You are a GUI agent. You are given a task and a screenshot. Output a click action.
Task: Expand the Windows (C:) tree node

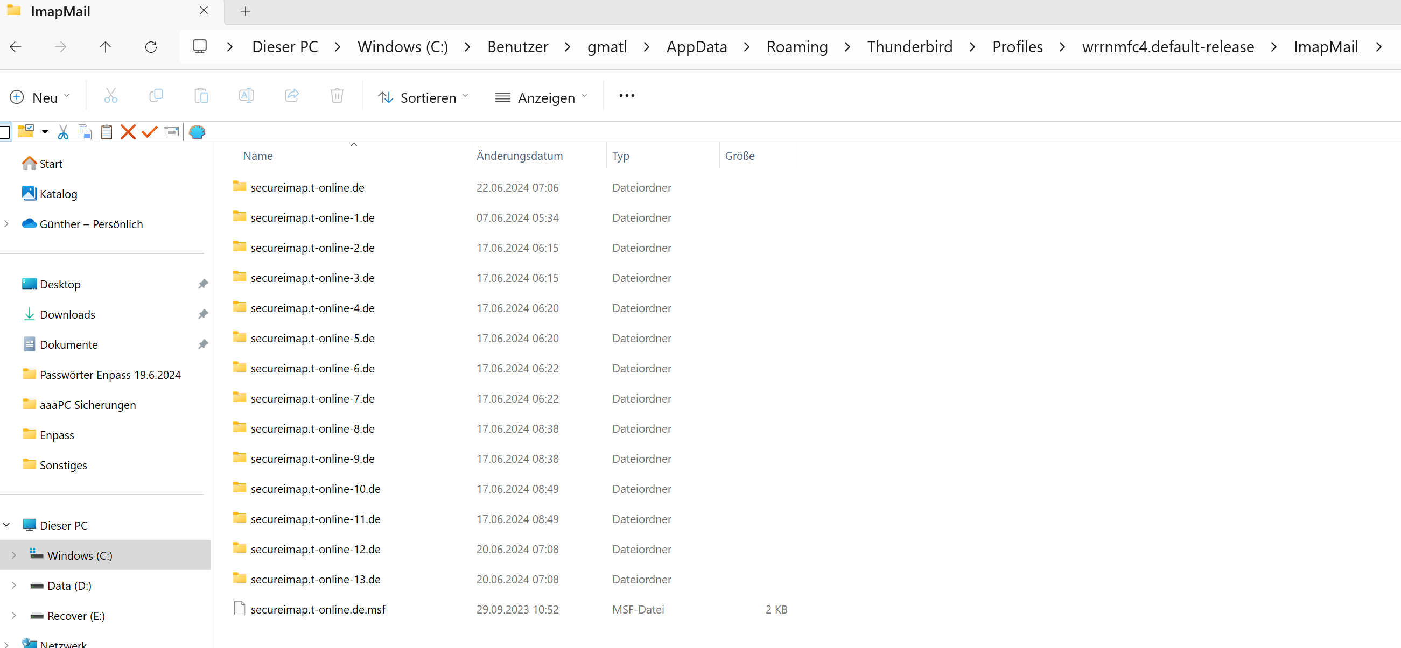point(13,555)
